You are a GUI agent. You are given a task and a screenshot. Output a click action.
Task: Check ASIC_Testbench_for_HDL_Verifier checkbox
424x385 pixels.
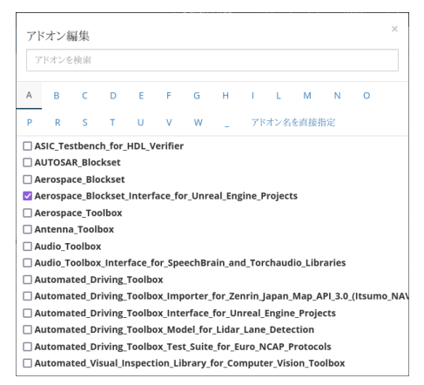27,145
